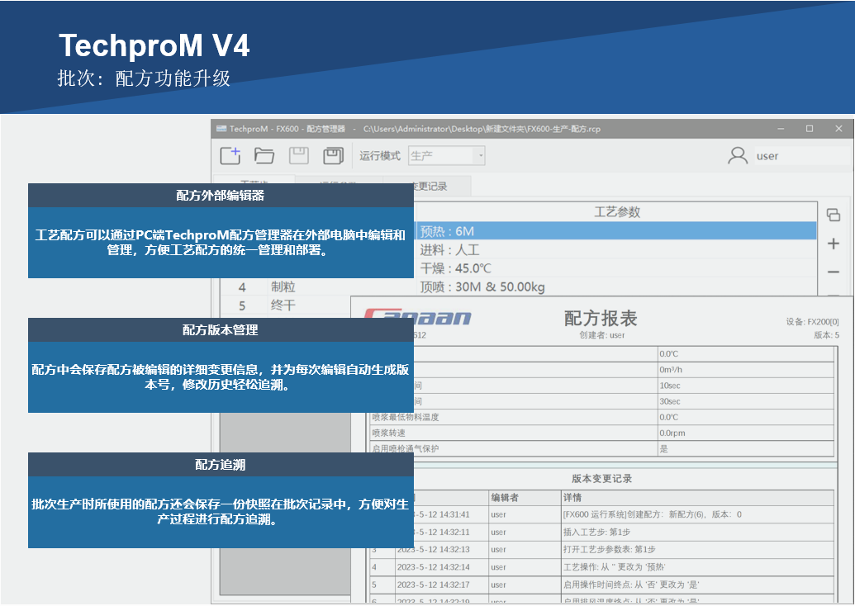The image size is (855, 606).
Task: Minimize the TechproM recipe manager window
Action: click(x=781, y=129)
